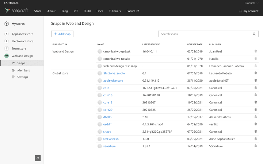Image resolution: width=263 pixels, height=164 pixels.
Task: Focus the Search snaps field
Action: pyautogui.click(x=208, y=34)
